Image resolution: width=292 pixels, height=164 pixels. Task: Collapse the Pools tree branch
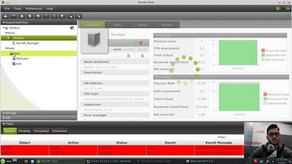6,48
